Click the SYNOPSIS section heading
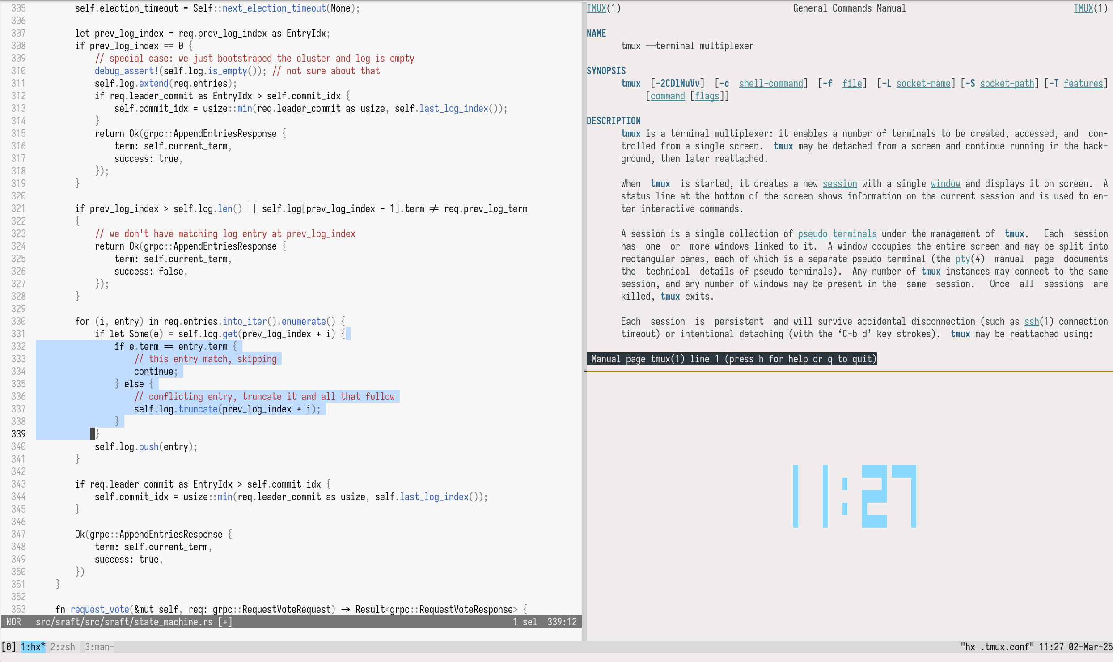Viewport: 1113px width, 662px height. click(606, 71)
